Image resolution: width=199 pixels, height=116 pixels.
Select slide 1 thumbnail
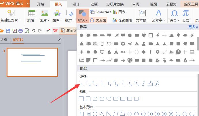click(x=33, y=62)
